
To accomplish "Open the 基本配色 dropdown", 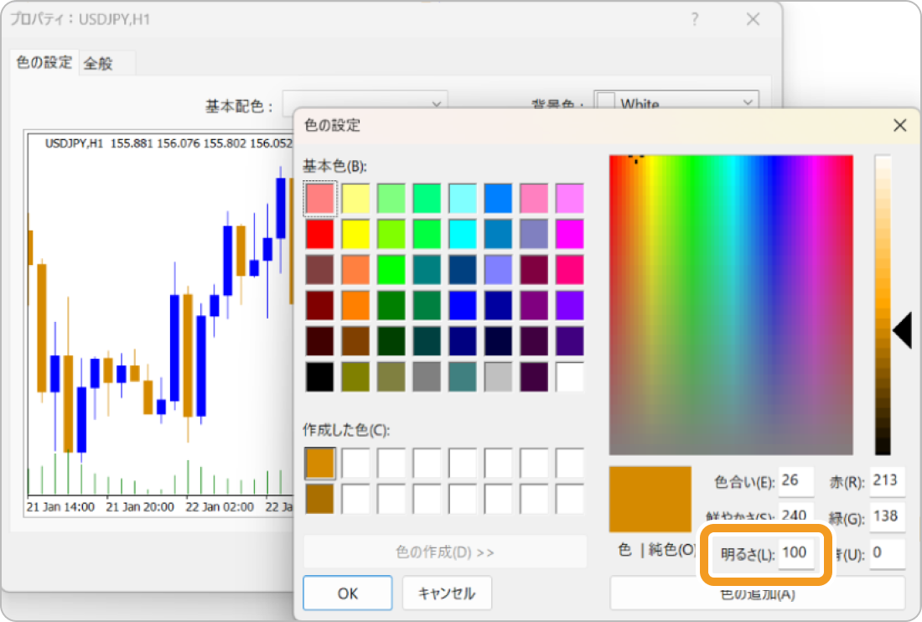I will click(x=365, y=103).
